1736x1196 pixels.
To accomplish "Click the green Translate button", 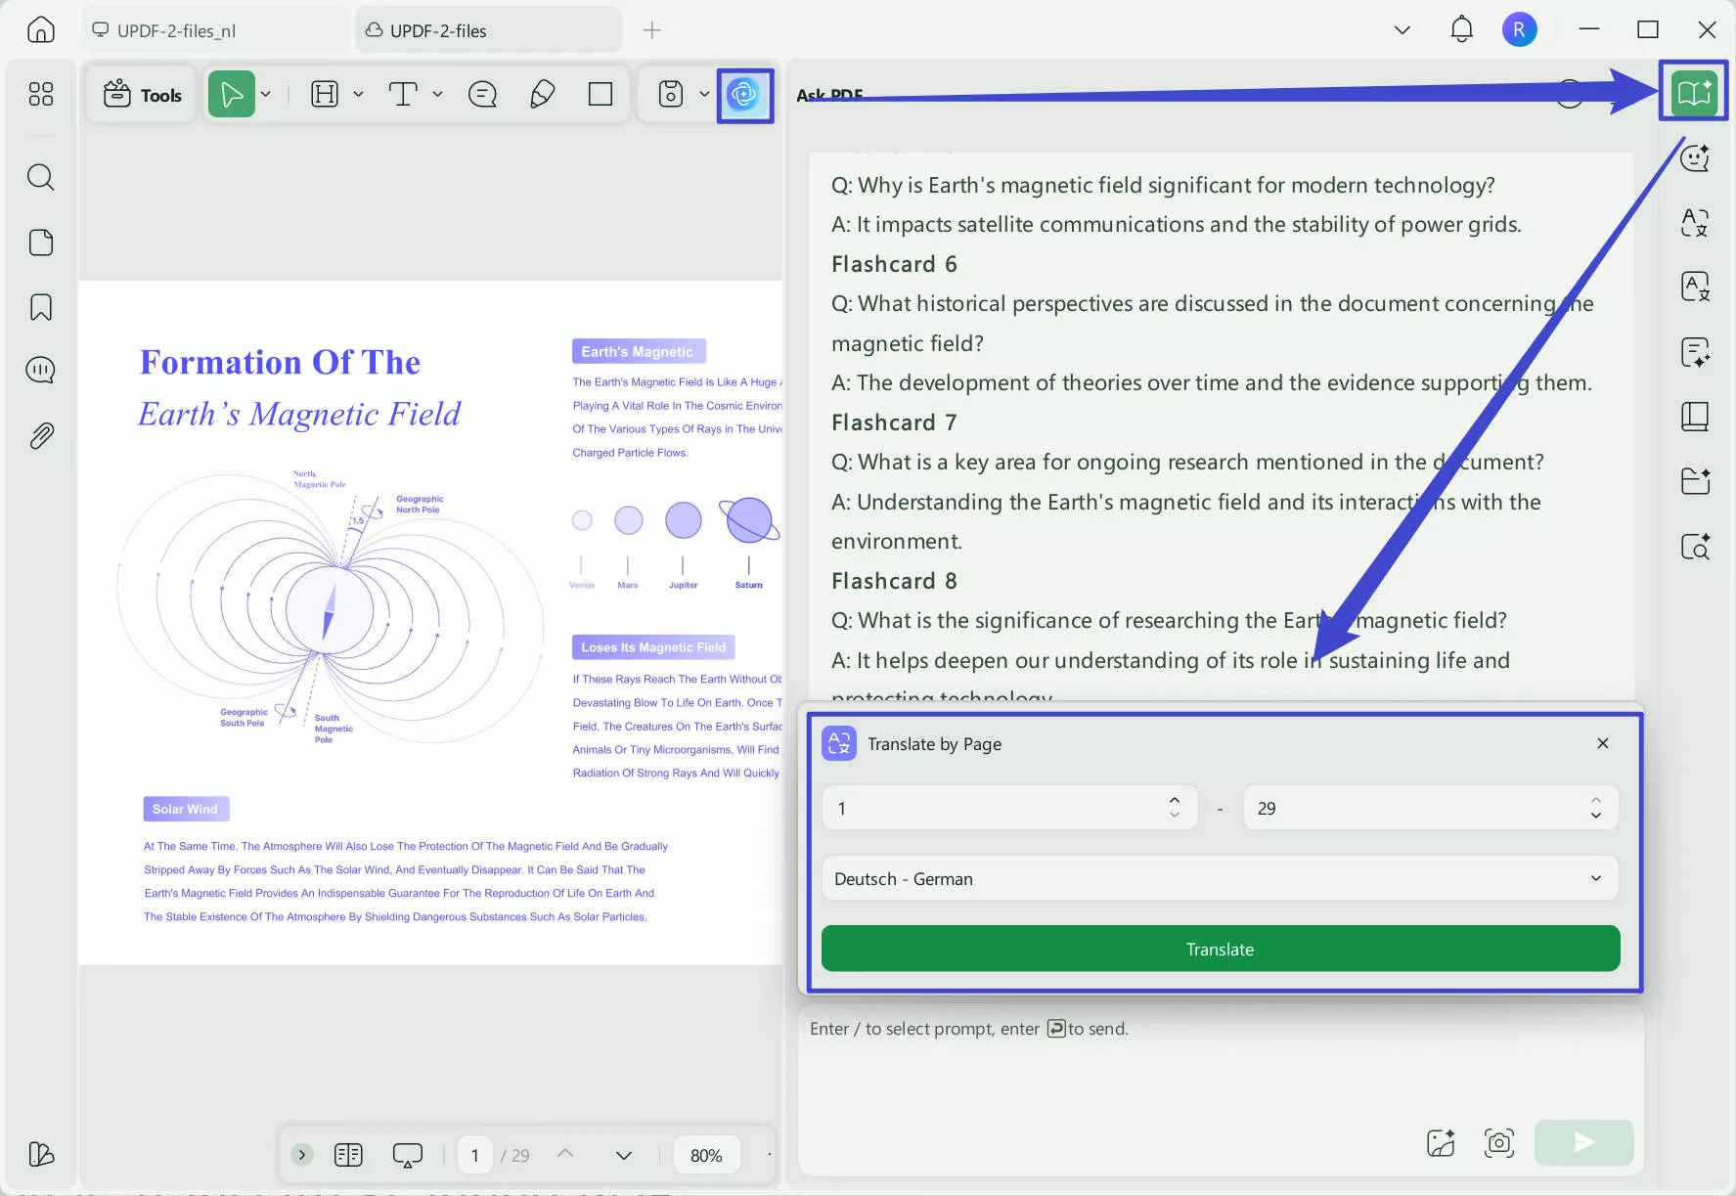I will pyautogui.click(x=1220, y=949).
